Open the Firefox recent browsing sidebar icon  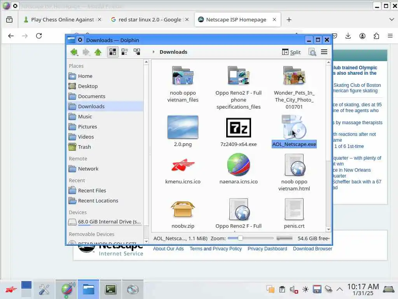click(9, 19)
